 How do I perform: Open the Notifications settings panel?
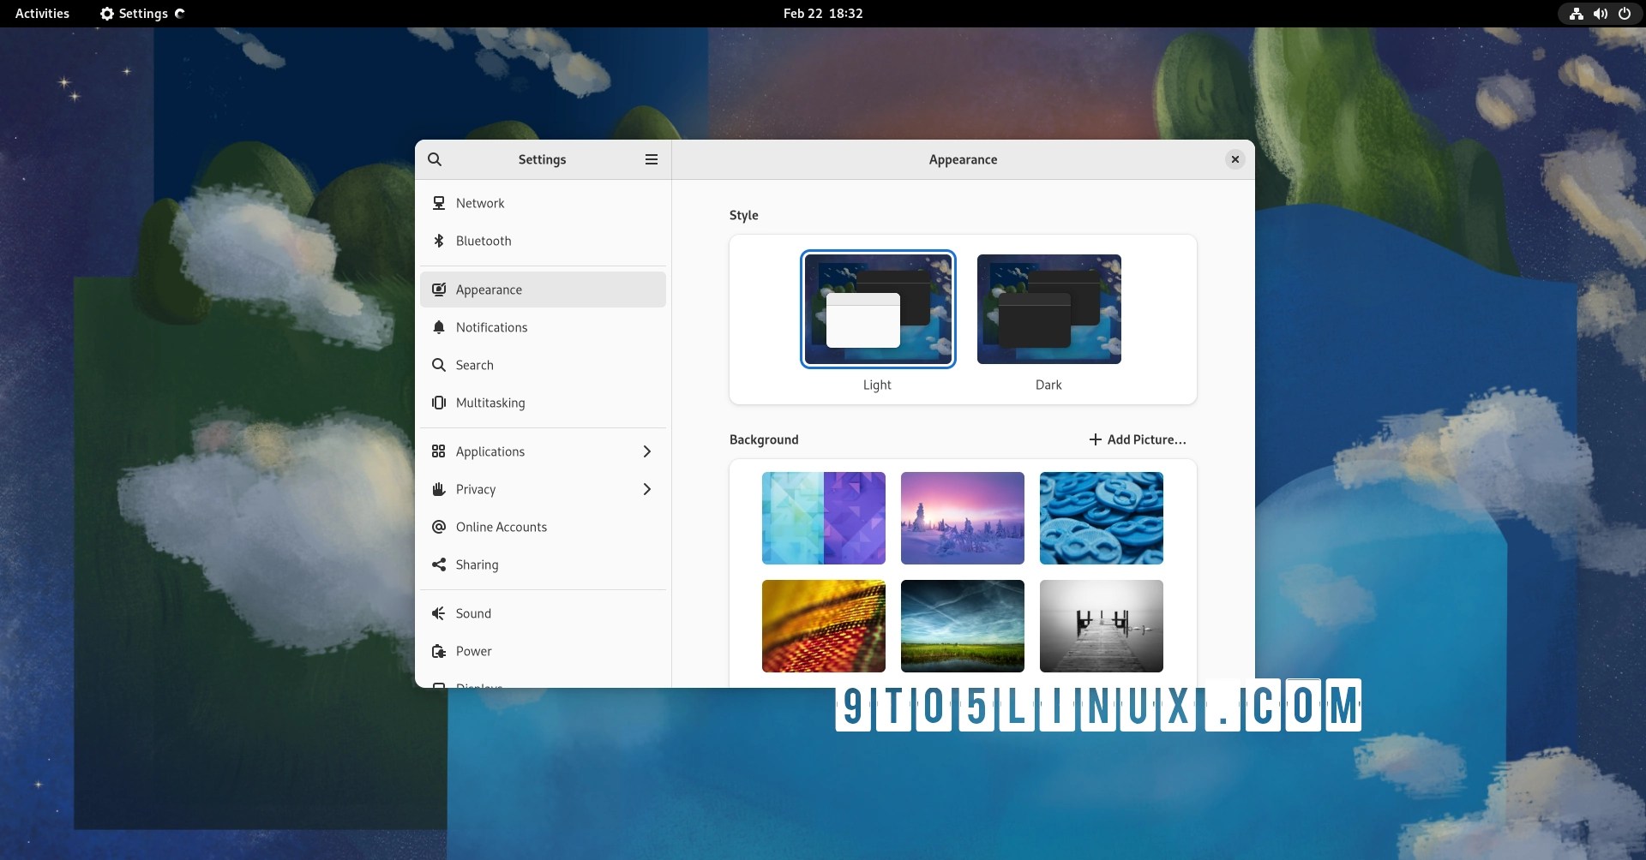543,327
